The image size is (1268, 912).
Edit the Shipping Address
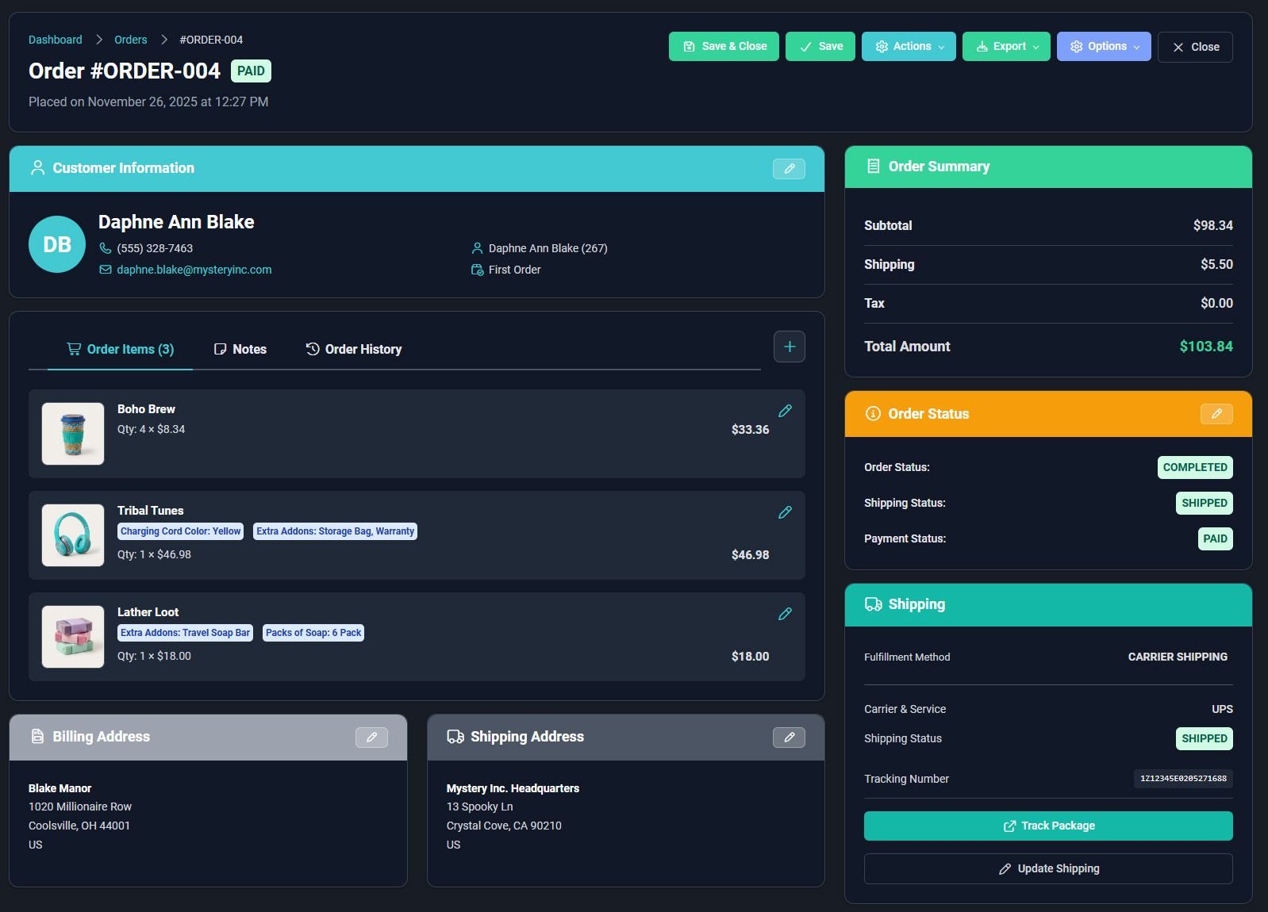pos(789,738)
